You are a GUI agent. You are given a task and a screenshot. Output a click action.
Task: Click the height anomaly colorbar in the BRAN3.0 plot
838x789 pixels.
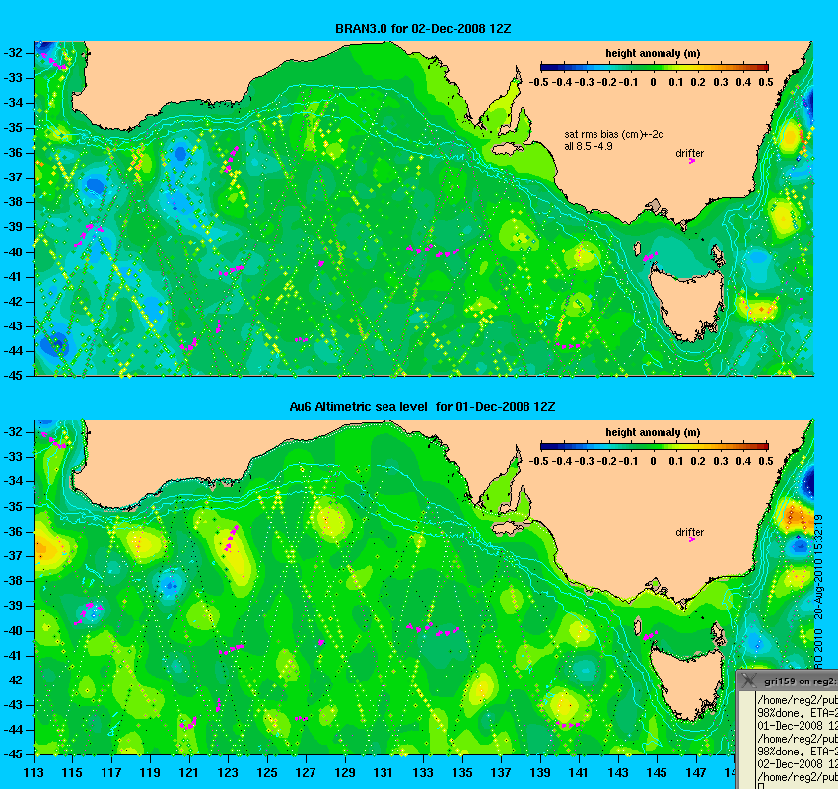[655, 67]
